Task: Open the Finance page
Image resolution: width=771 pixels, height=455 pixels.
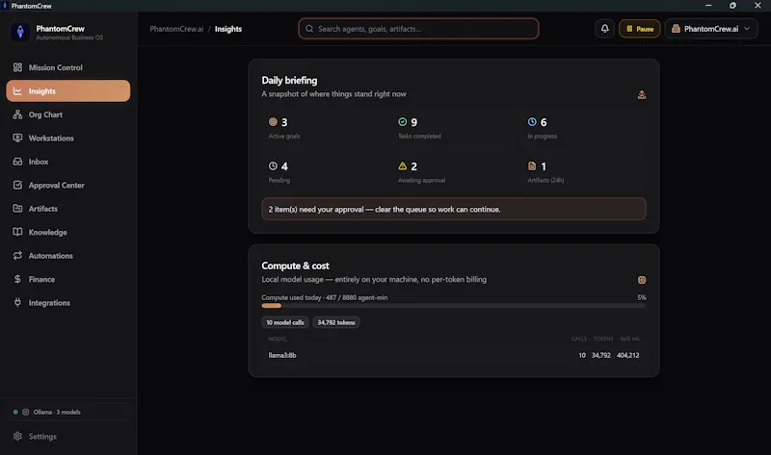Action: tap(67, 279)
